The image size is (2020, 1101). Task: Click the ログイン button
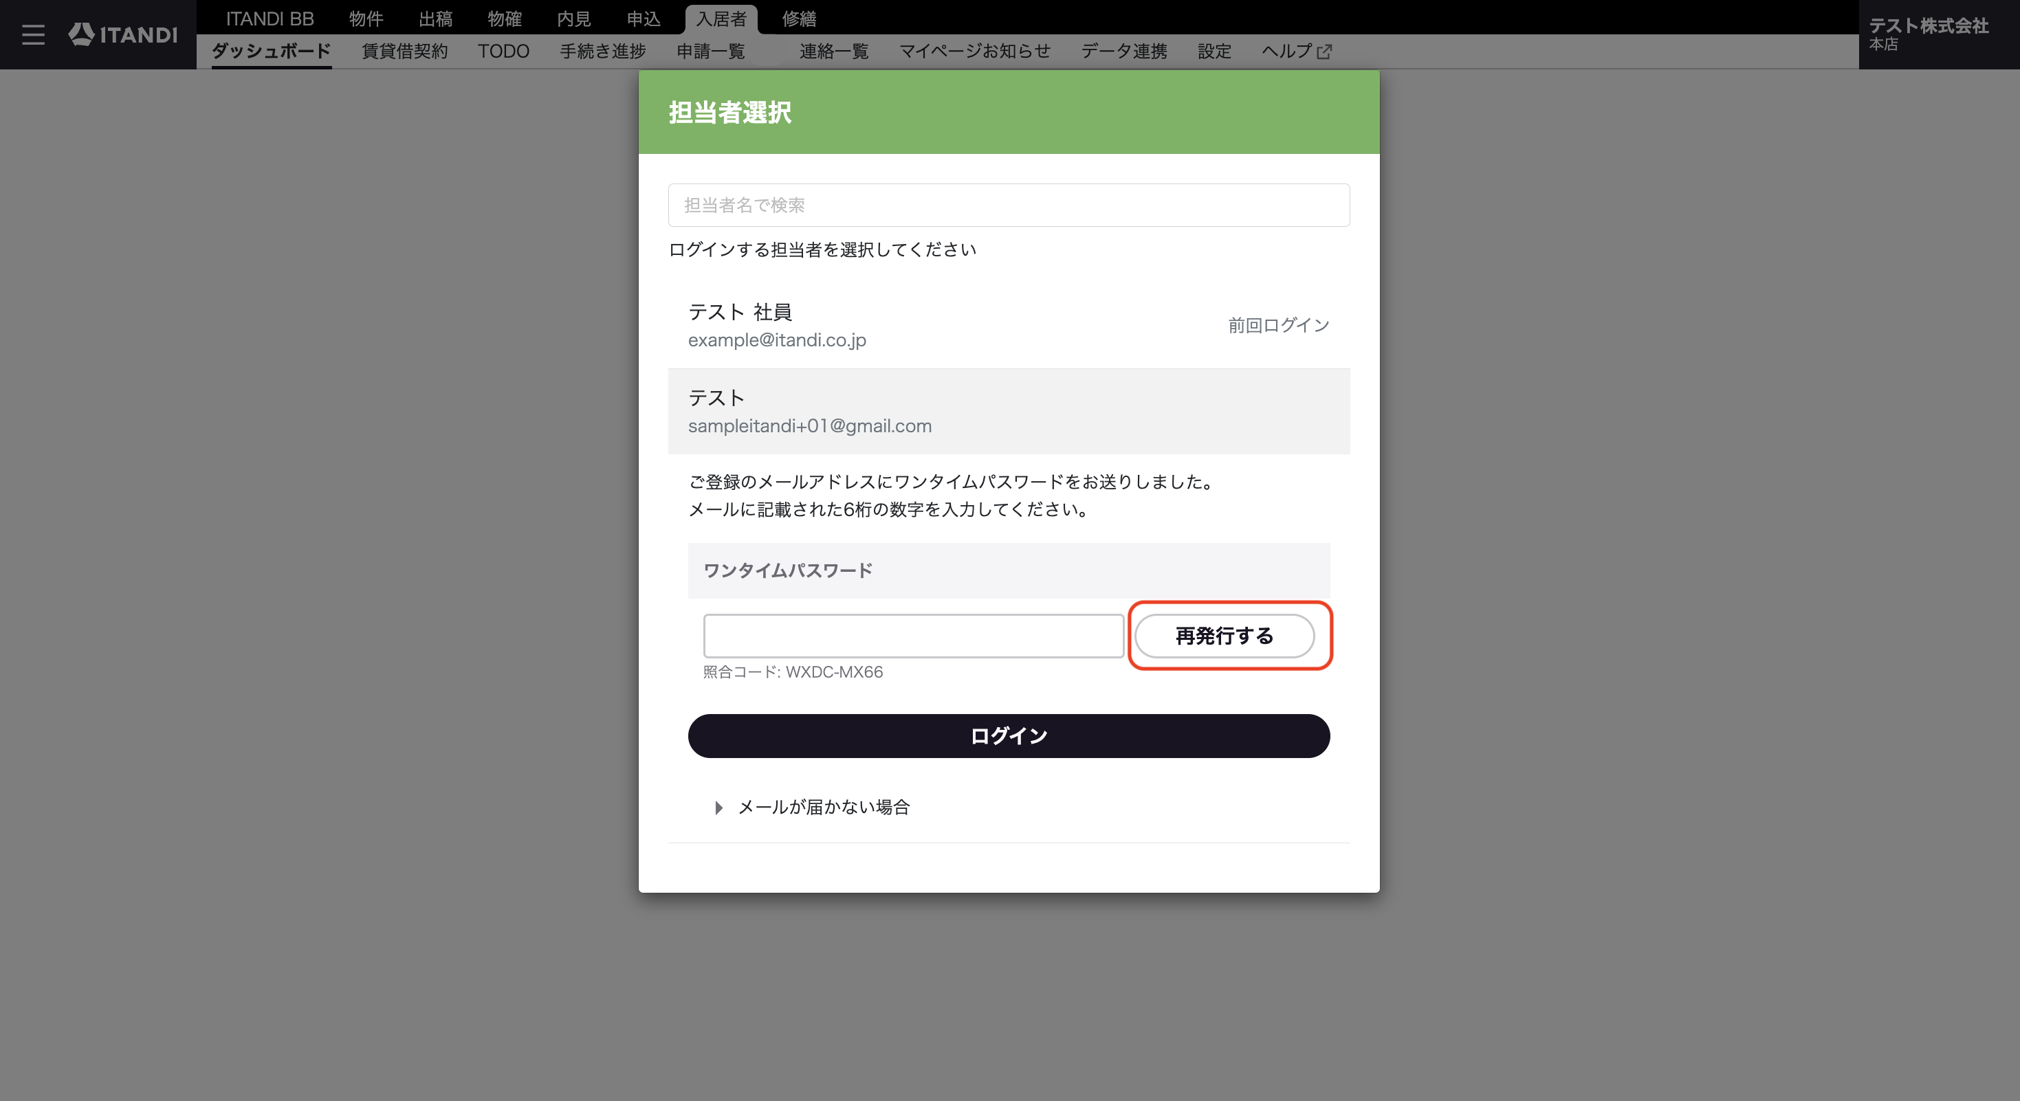pyautogui.click(x=1009, y=736)
